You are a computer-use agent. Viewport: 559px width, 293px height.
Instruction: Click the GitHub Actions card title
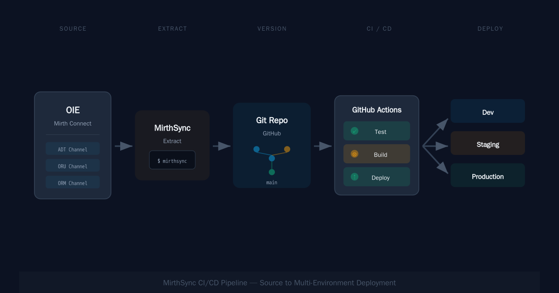377,110
